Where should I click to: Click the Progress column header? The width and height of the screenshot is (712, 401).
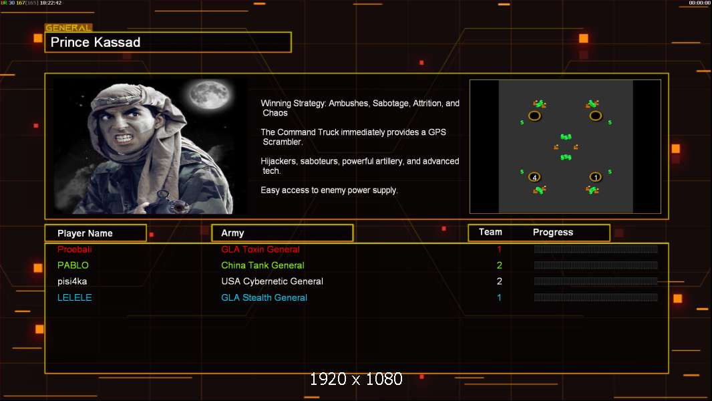click(552, 232)
